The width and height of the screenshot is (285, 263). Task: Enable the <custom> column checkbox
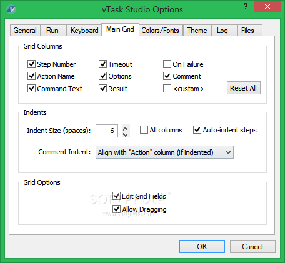[167, 88]
